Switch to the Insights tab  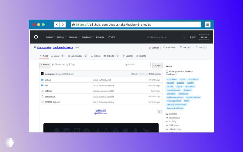141,56
